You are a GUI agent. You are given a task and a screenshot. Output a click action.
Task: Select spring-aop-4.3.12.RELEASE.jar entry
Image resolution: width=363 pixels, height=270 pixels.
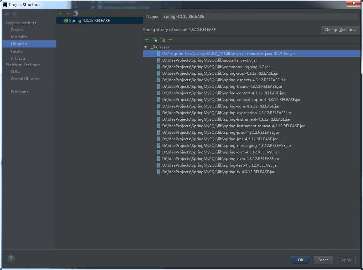(220, 73)
